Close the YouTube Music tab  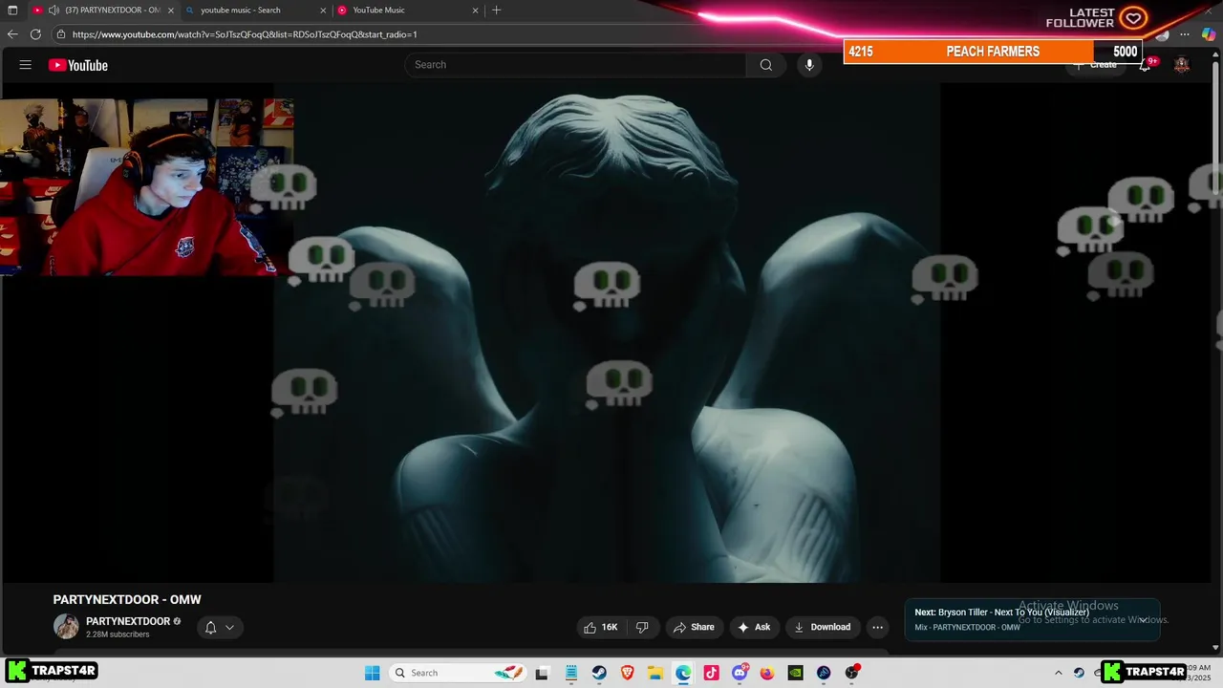476,11
